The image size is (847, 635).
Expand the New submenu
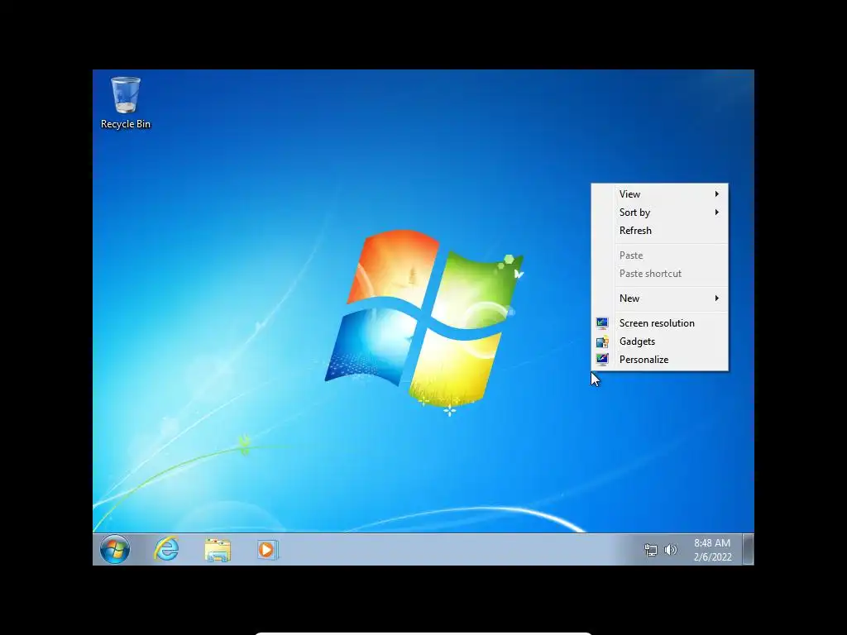tap(659, 298)
